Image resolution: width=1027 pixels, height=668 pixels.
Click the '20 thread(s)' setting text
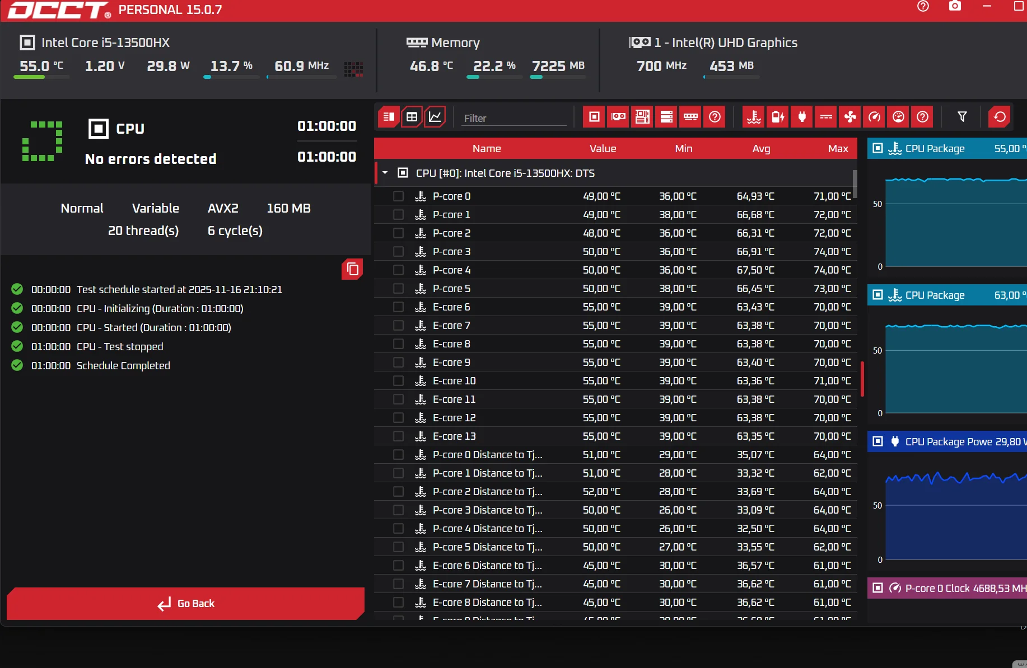click(143, 230)
